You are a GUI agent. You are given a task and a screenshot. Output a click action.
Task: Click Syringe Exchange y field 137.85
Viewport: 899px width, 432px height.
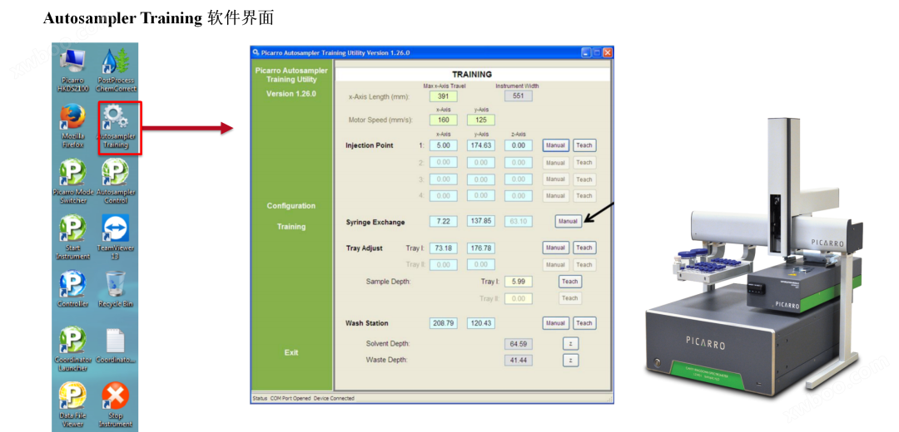[481, 221]
